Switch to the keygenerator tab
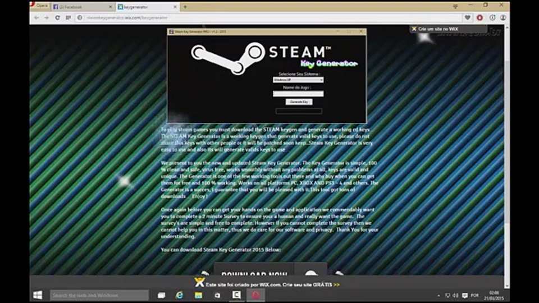This screenshot has height=303, width=539. [148, 7]
